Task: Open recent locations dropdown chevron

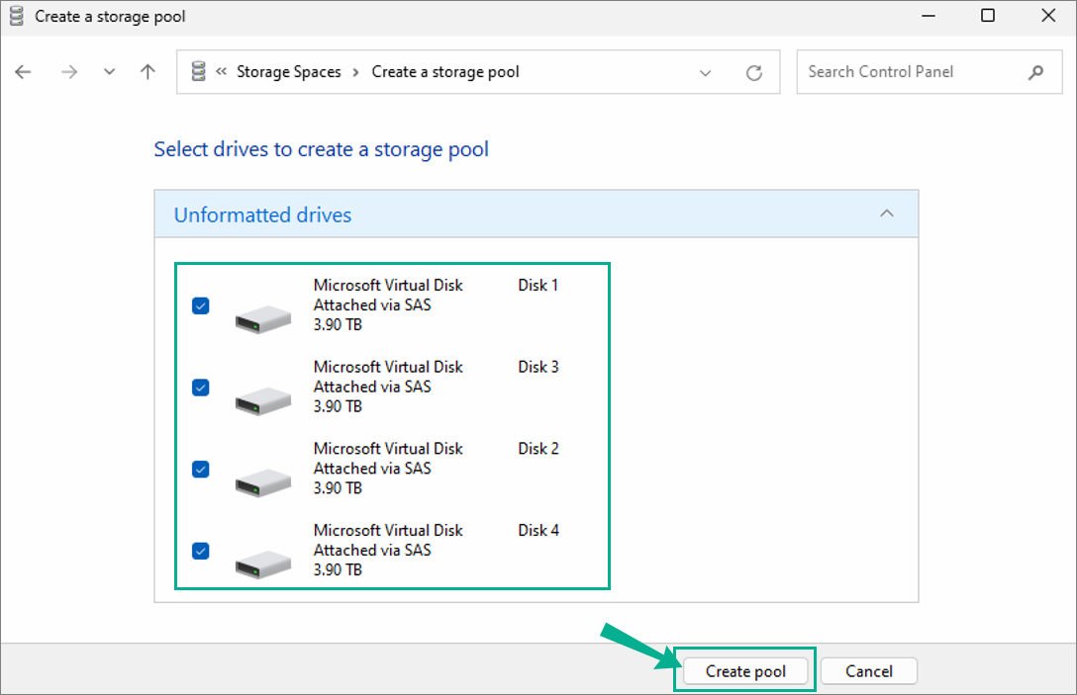Action: click(x=109, y=71)
